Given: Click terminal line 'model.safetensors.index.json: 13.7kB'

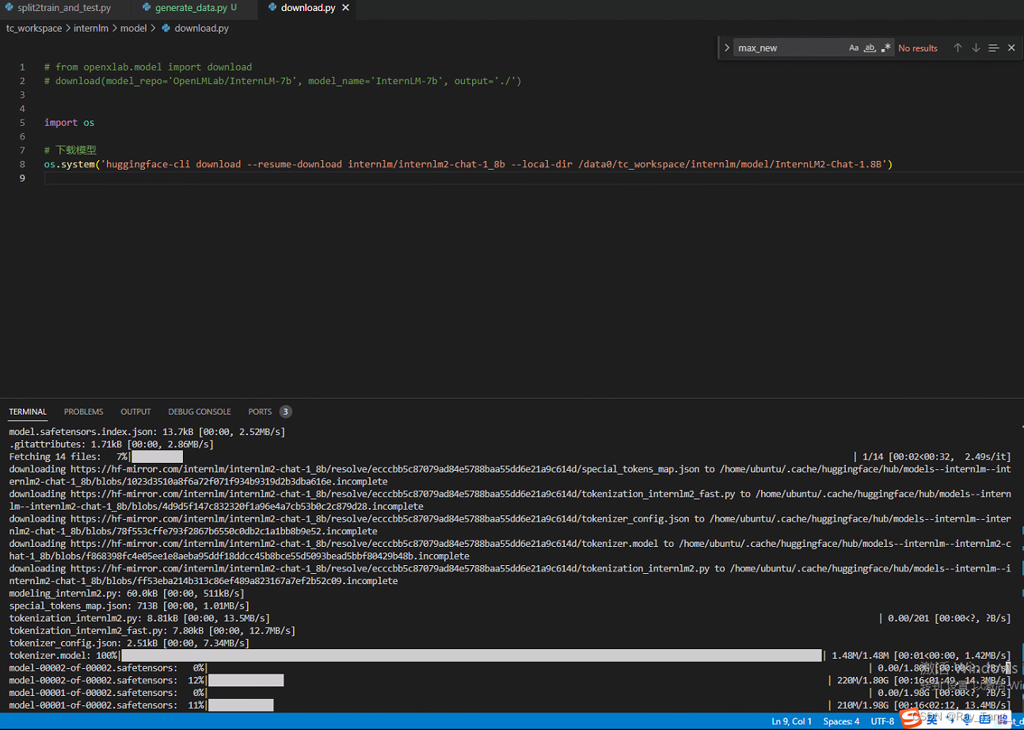Looking at the screenshot, I should click(147, 431).
